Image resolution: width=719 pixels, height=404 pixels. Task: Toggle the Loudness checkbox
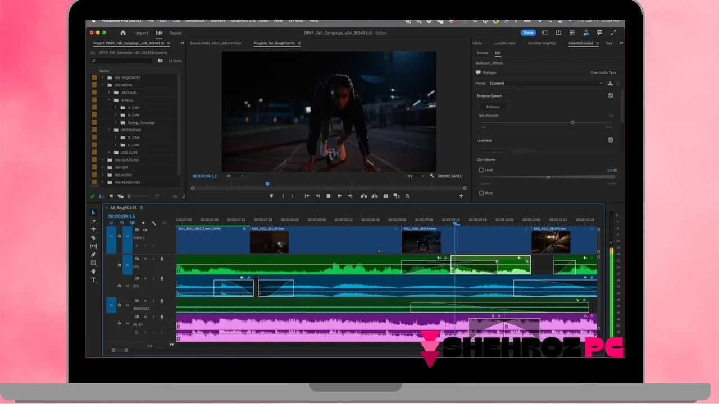pos(611,140)
